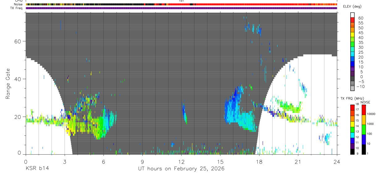379x175 pixels.
Task: Click the yellow 40–45 ELEV colorbar segment
Action: (352, 35)
